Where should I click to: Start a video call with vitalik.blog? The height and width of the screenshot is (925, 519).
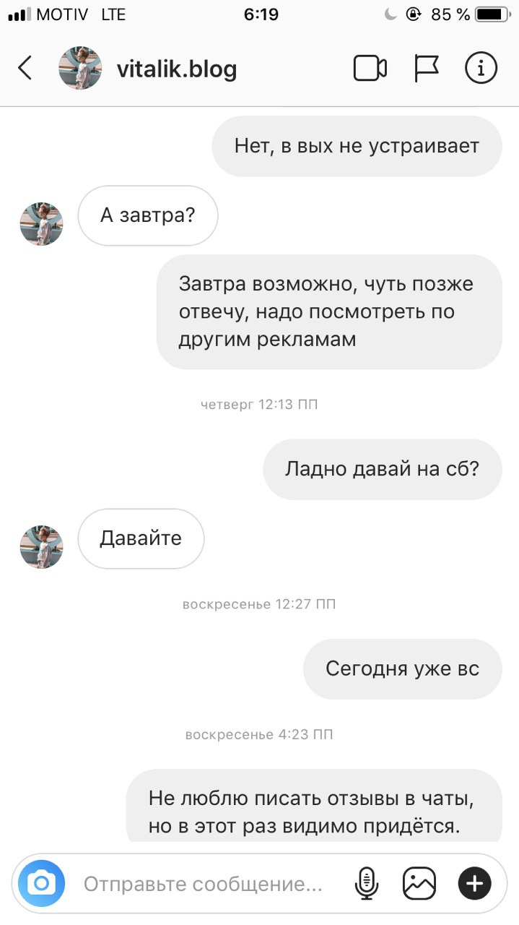pyautogui.click(x=370, y=69)
